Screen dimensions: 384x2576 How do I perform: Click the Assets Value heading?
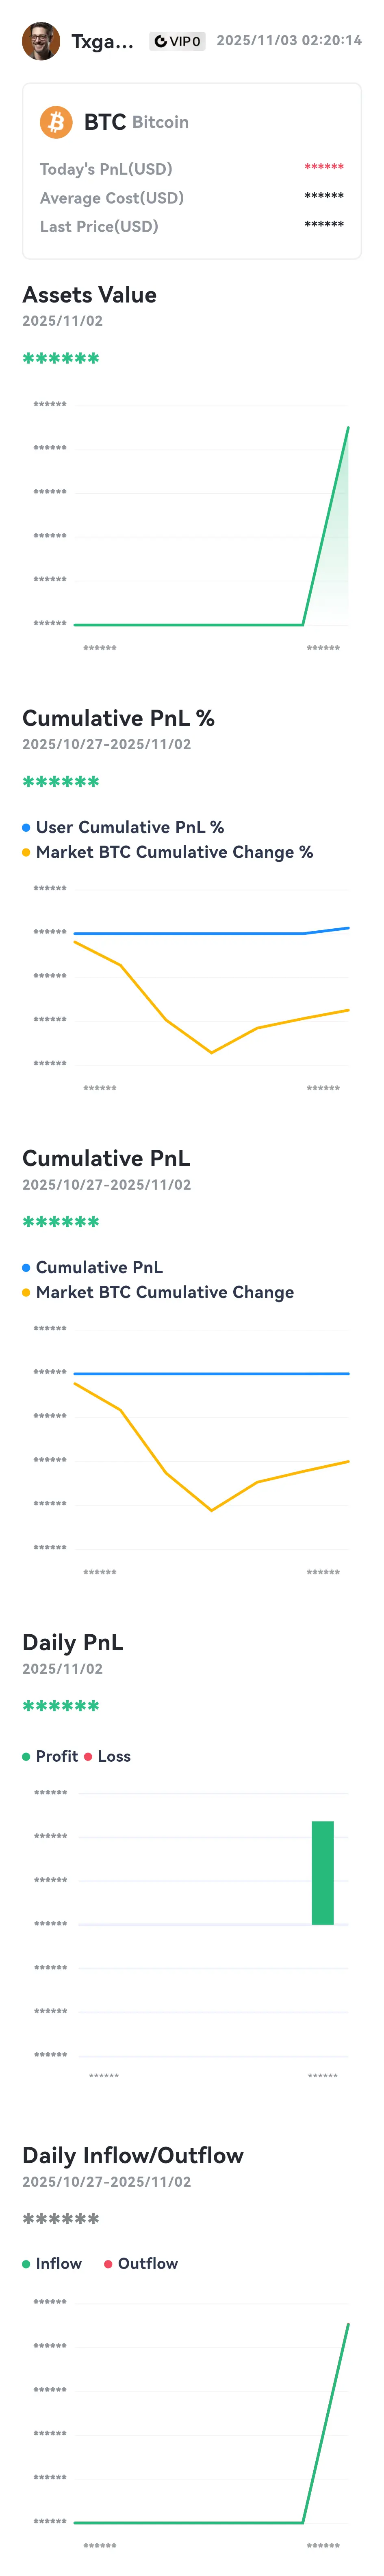tap(90, 295)
